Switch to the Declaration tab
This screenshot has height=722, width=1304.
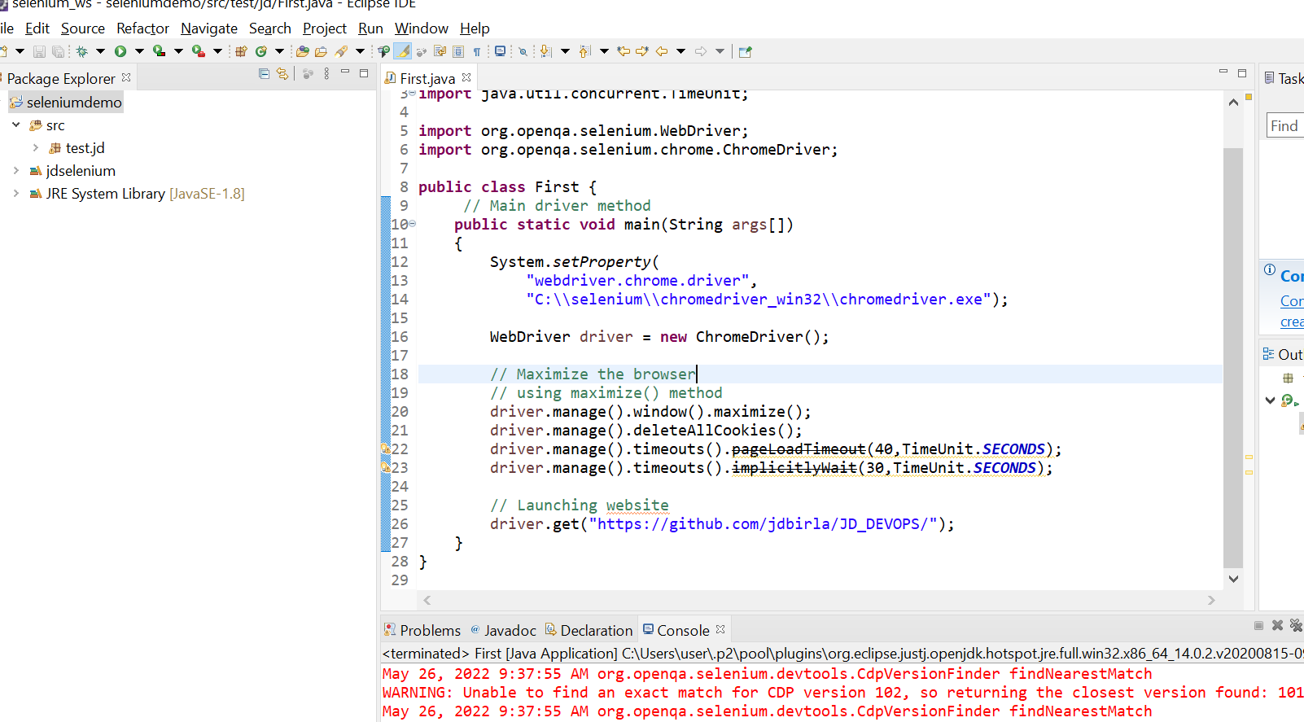[x=589, y=630]
